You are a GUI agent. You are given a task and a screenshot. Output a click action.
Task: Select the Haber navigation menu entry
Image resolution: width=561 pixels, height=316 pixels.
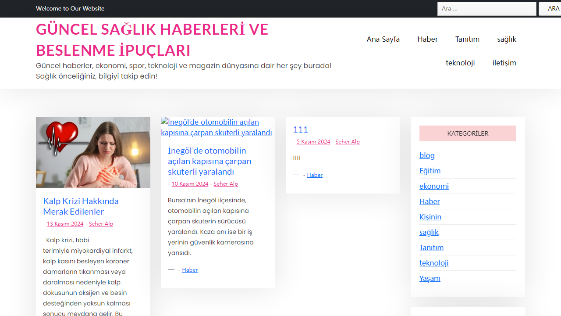coord(427,39)
